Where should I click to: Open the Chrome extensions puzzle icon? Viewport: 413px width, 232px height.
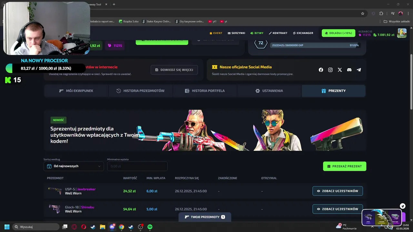click(x=381, y=14)
